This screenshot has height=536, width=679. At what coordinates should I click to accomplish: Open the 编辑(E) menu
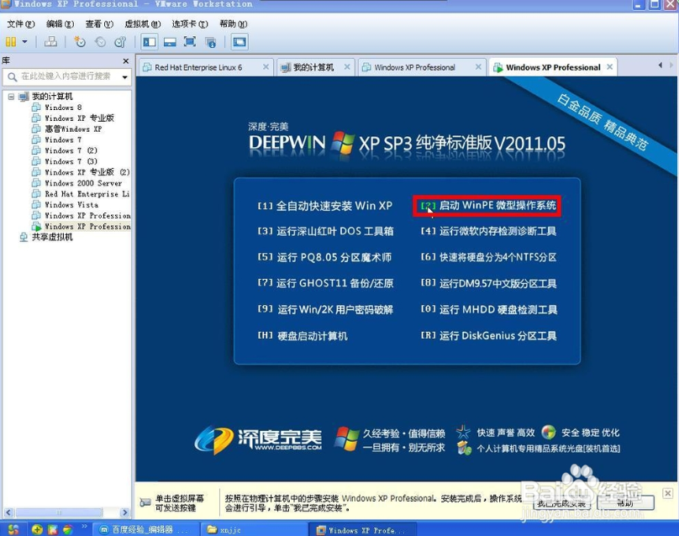point(60,24)
